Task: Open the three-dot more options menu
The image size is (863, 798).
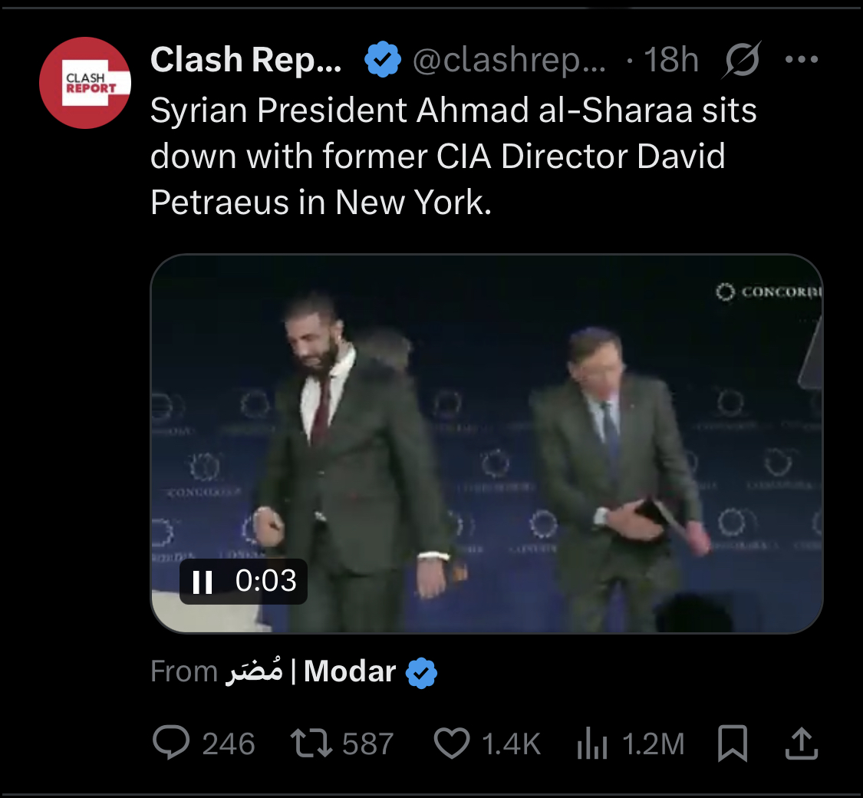Action: click(x=802, y=59)
